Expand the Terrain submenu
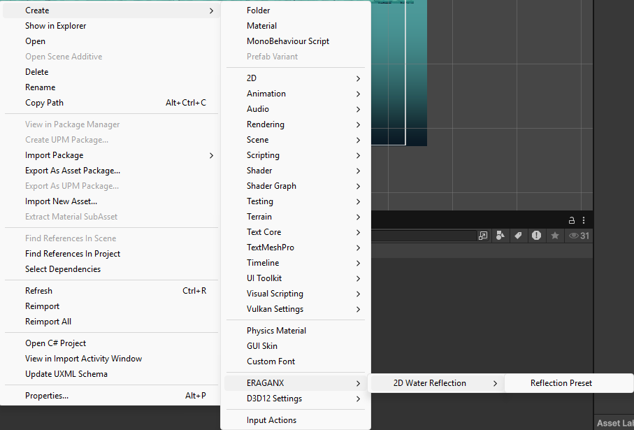Image resolution: width=634 pixels, height=430 pixels. click(x=296, y=217)
